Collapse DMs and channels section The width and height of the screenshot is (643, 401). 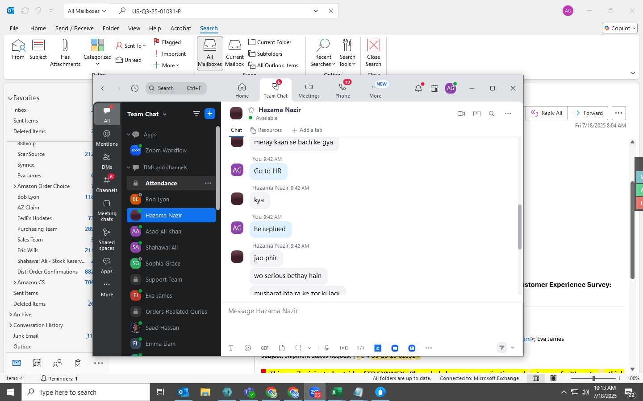129,168
